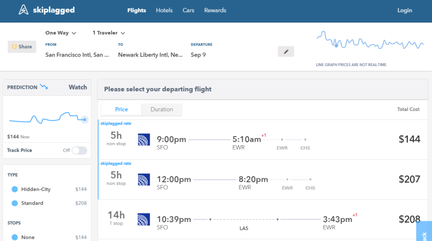Click the Skiplagged logo icon
The image size is (432, 241).
pos(24,10)
